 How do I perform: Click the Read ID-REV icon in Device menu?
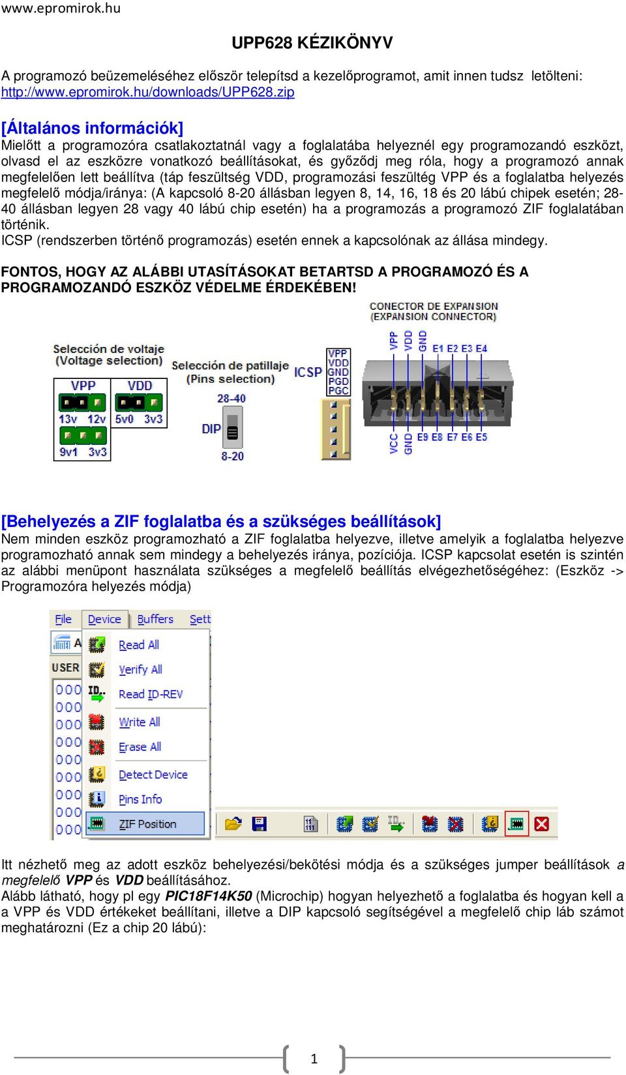97,693
